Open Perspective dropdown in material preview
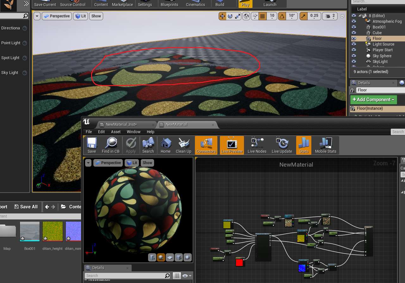The image size is (405, 283). click(x=108, y=163)
